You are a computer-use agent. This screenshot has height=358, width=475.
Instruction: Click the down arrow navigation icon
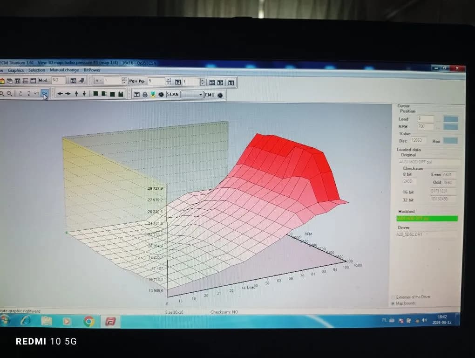[x=84, y=94]
